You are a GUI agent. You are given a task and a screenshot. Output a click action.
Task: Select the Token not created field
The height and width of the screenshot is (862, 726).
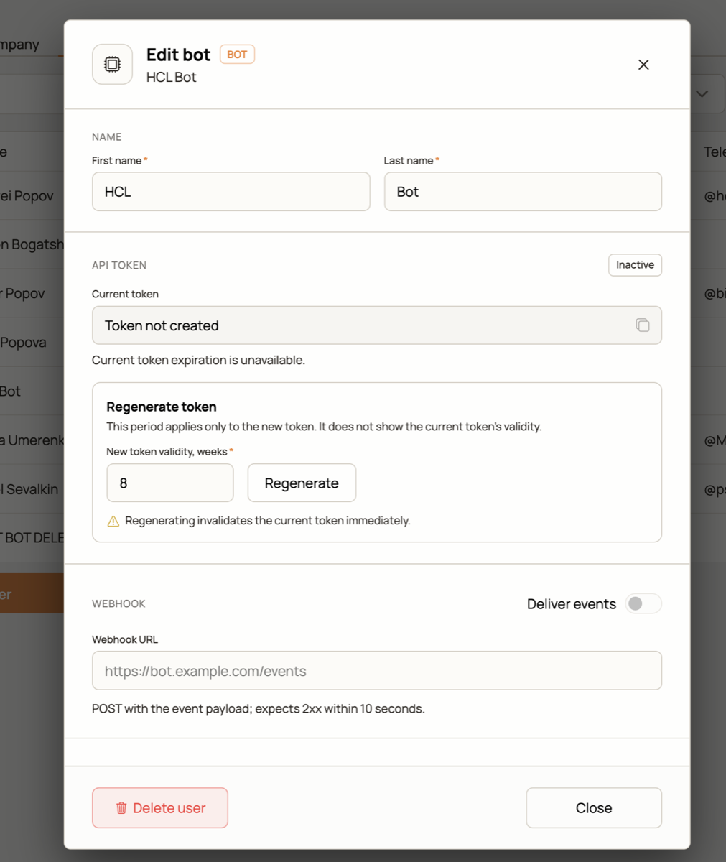tap(377, 325)
